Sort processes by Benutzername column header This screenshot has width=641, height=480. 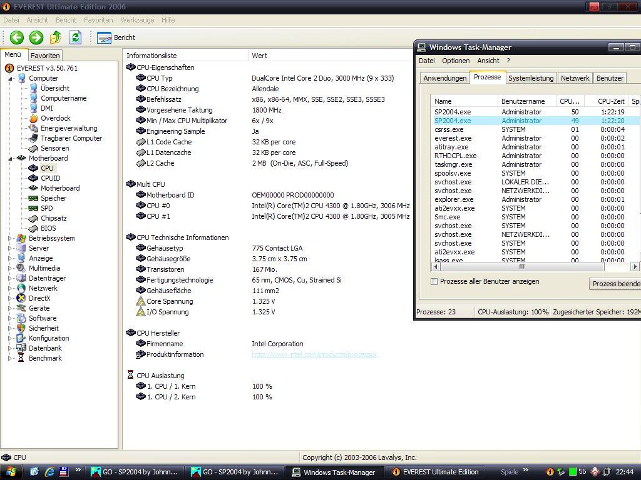[x=526, y=101]
